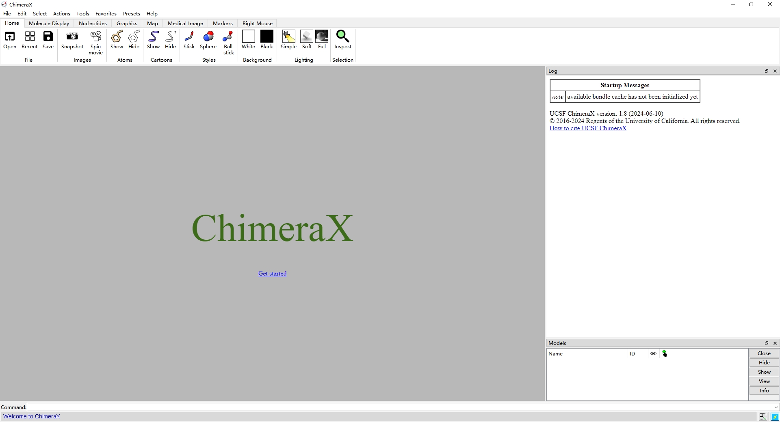Switch to the Graphics tab
Image resolution: width=780 pixels, height=422 pixels.
[x=127, y=24]
